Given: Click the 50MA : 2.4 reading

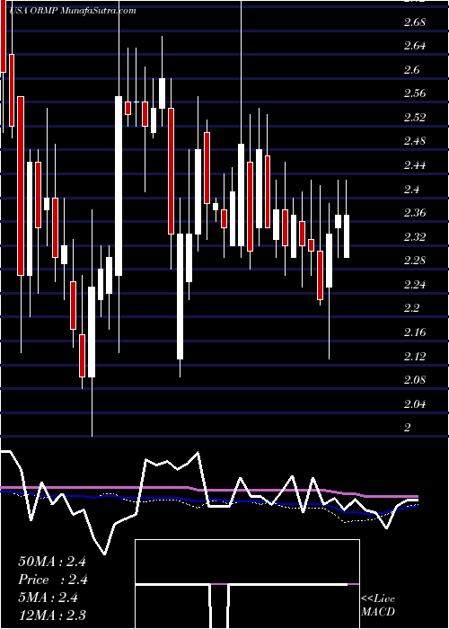Looking at the screenshot, I should 52,562.
